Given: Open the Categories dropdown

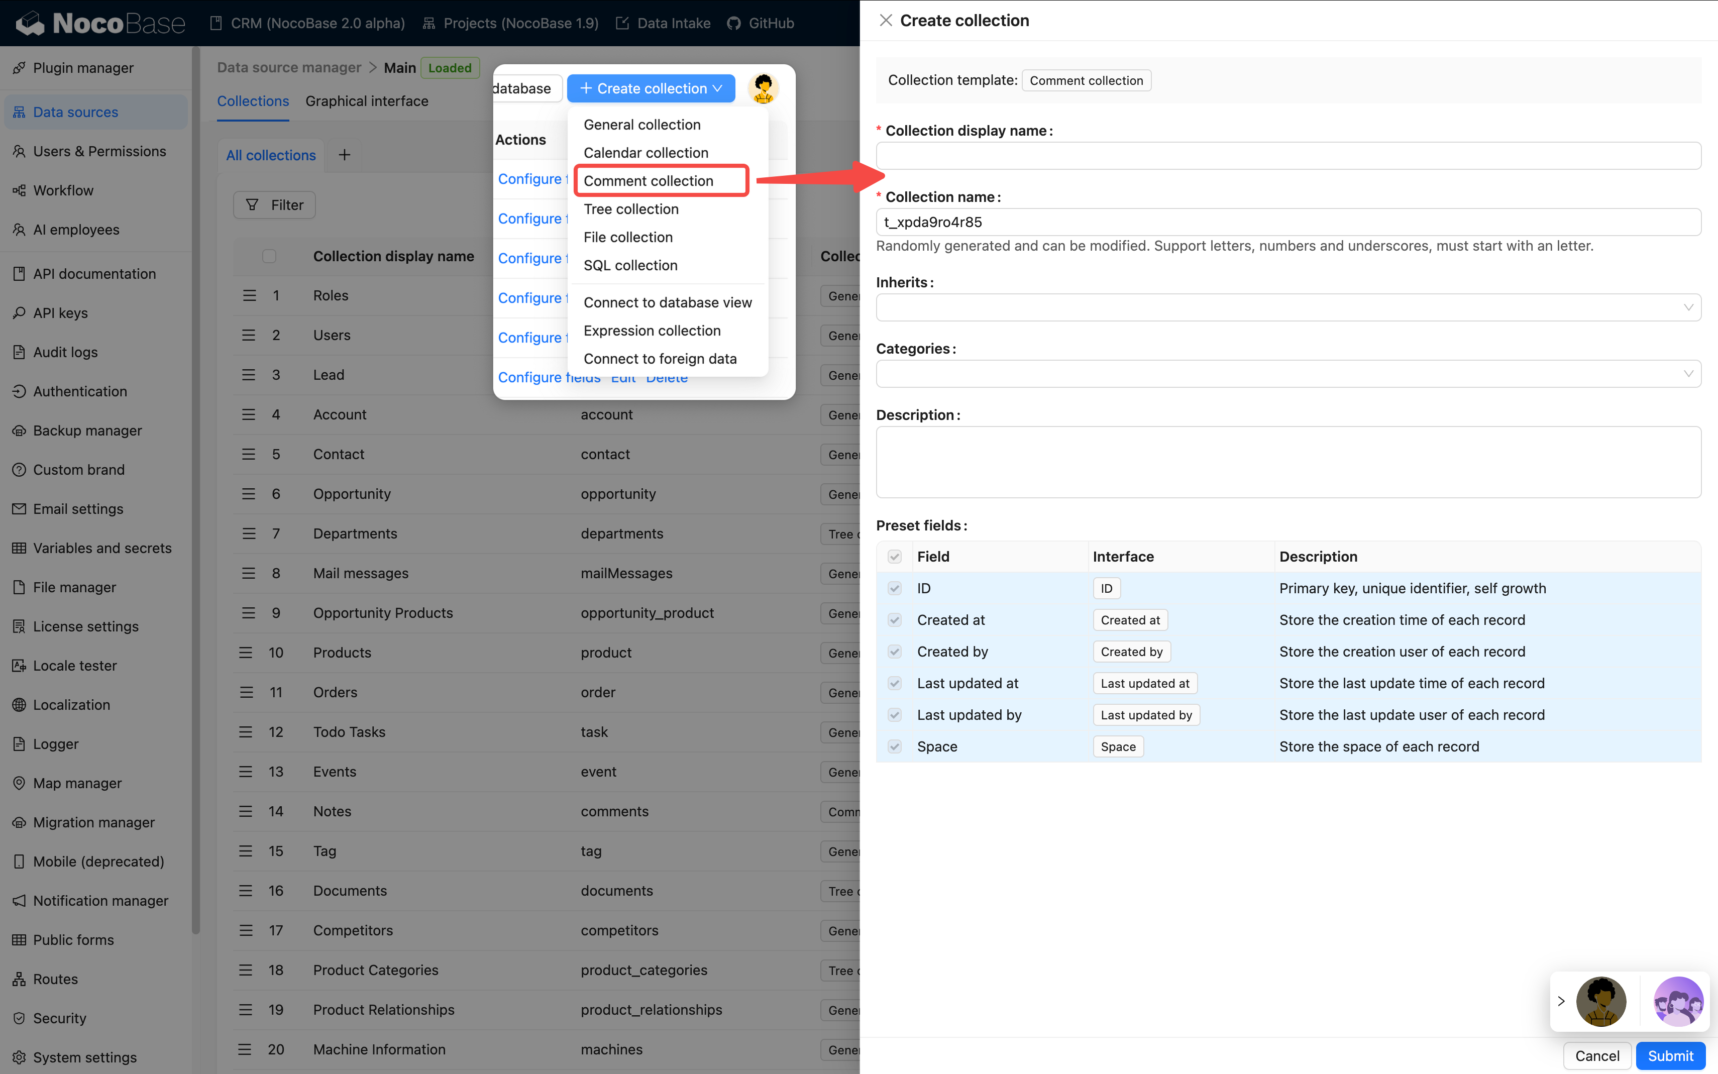Looking at the screenshot, I should pyautogui.click(x=1287, y=374).
